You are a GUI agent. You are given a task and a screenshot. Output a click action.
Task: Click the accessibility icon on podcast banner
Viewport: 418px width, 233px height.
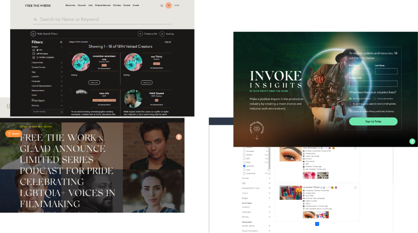coord(179,137)
